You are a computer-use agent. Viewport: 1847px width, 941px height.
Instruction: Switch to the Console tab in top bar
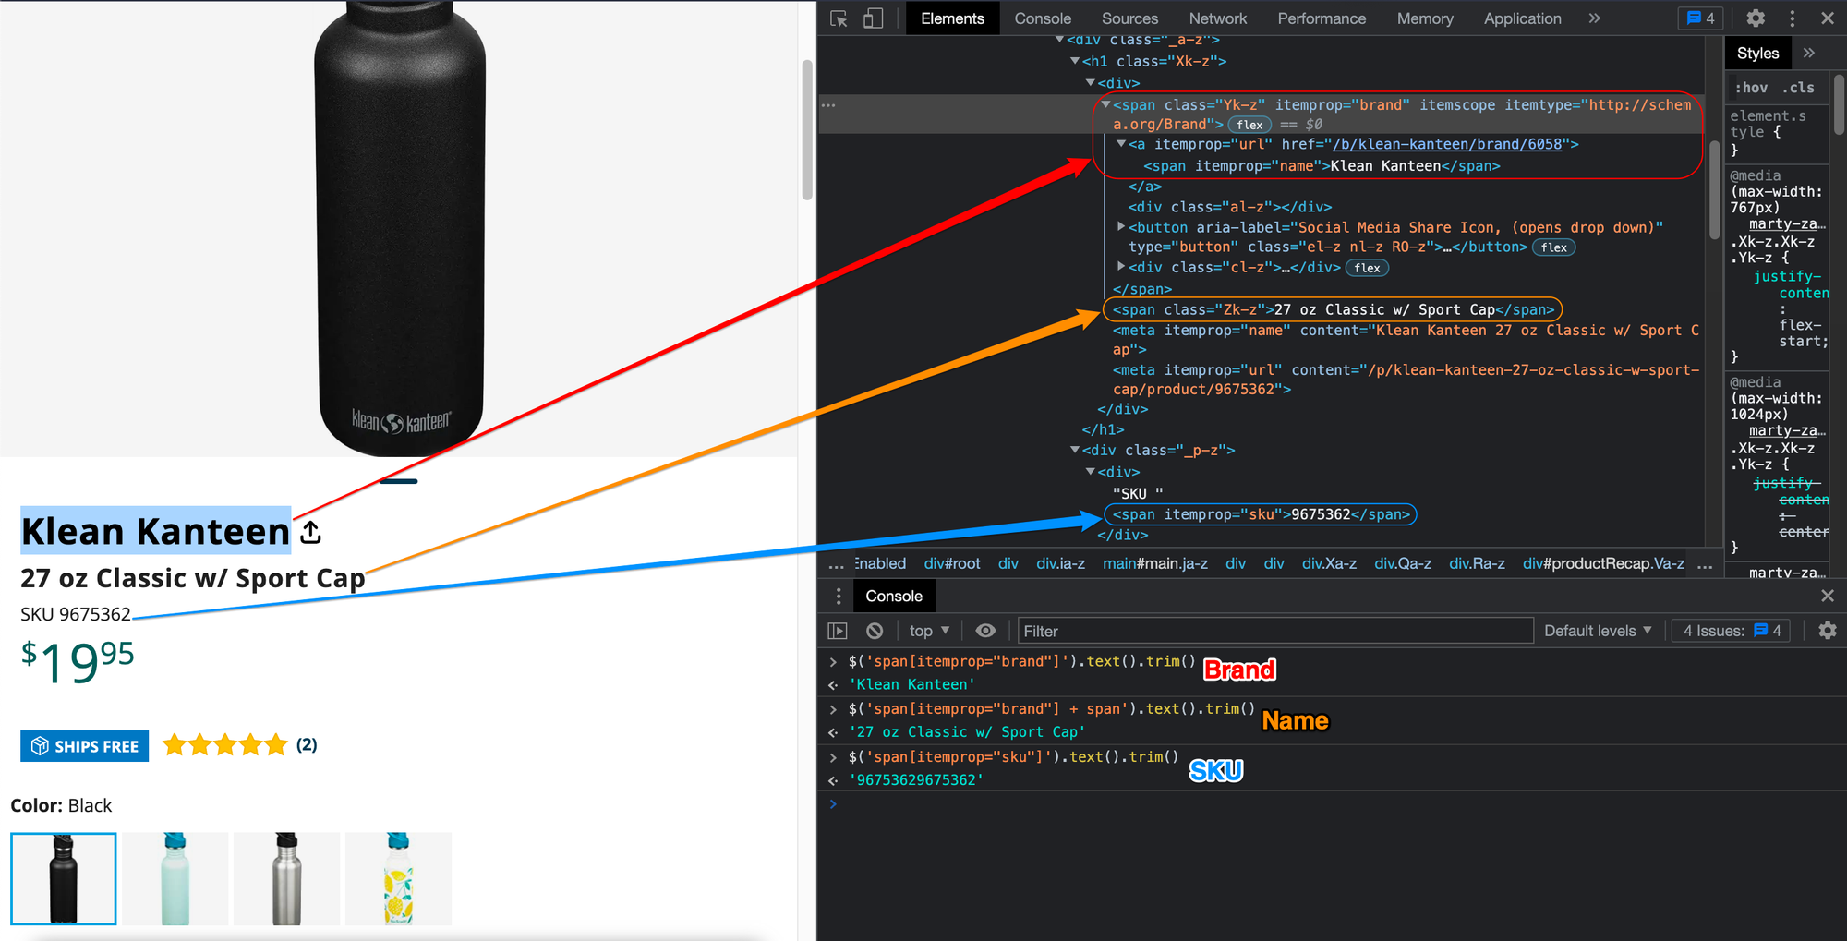click(x=1043, y=18)
